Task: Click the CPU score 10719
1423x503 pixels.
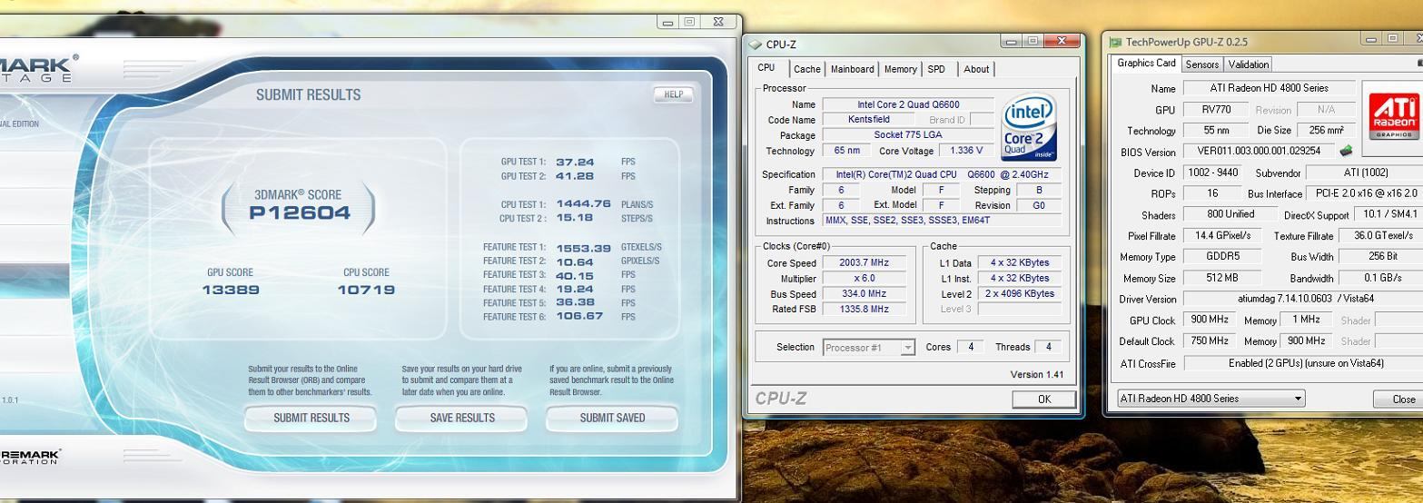Action: (x=366, y=290)
